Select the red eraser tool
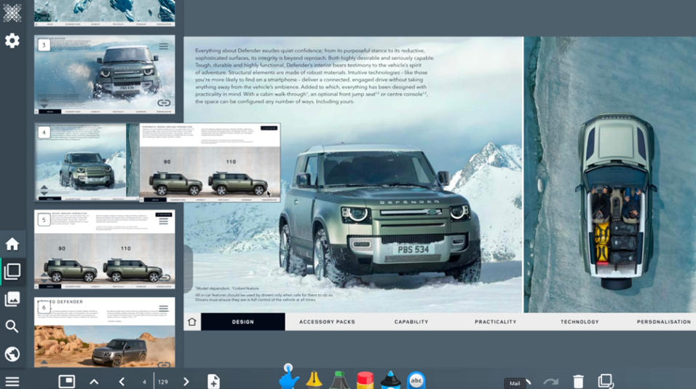Screen dimensions: 696x389 point(365,380)
